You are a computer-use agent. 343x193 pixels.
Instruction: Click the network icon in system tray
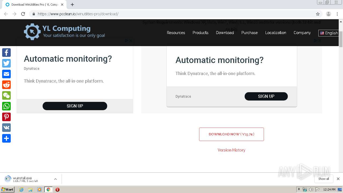[x=305, y=190]
